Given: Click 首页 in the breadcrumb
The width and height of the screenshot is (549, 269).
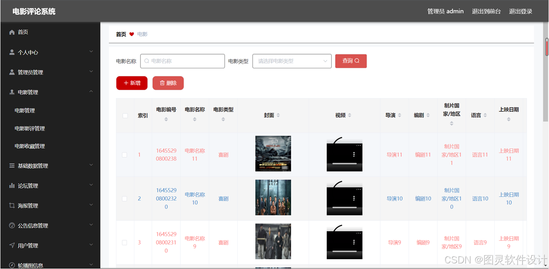Looking at the screenshot, I should point(121,34).
